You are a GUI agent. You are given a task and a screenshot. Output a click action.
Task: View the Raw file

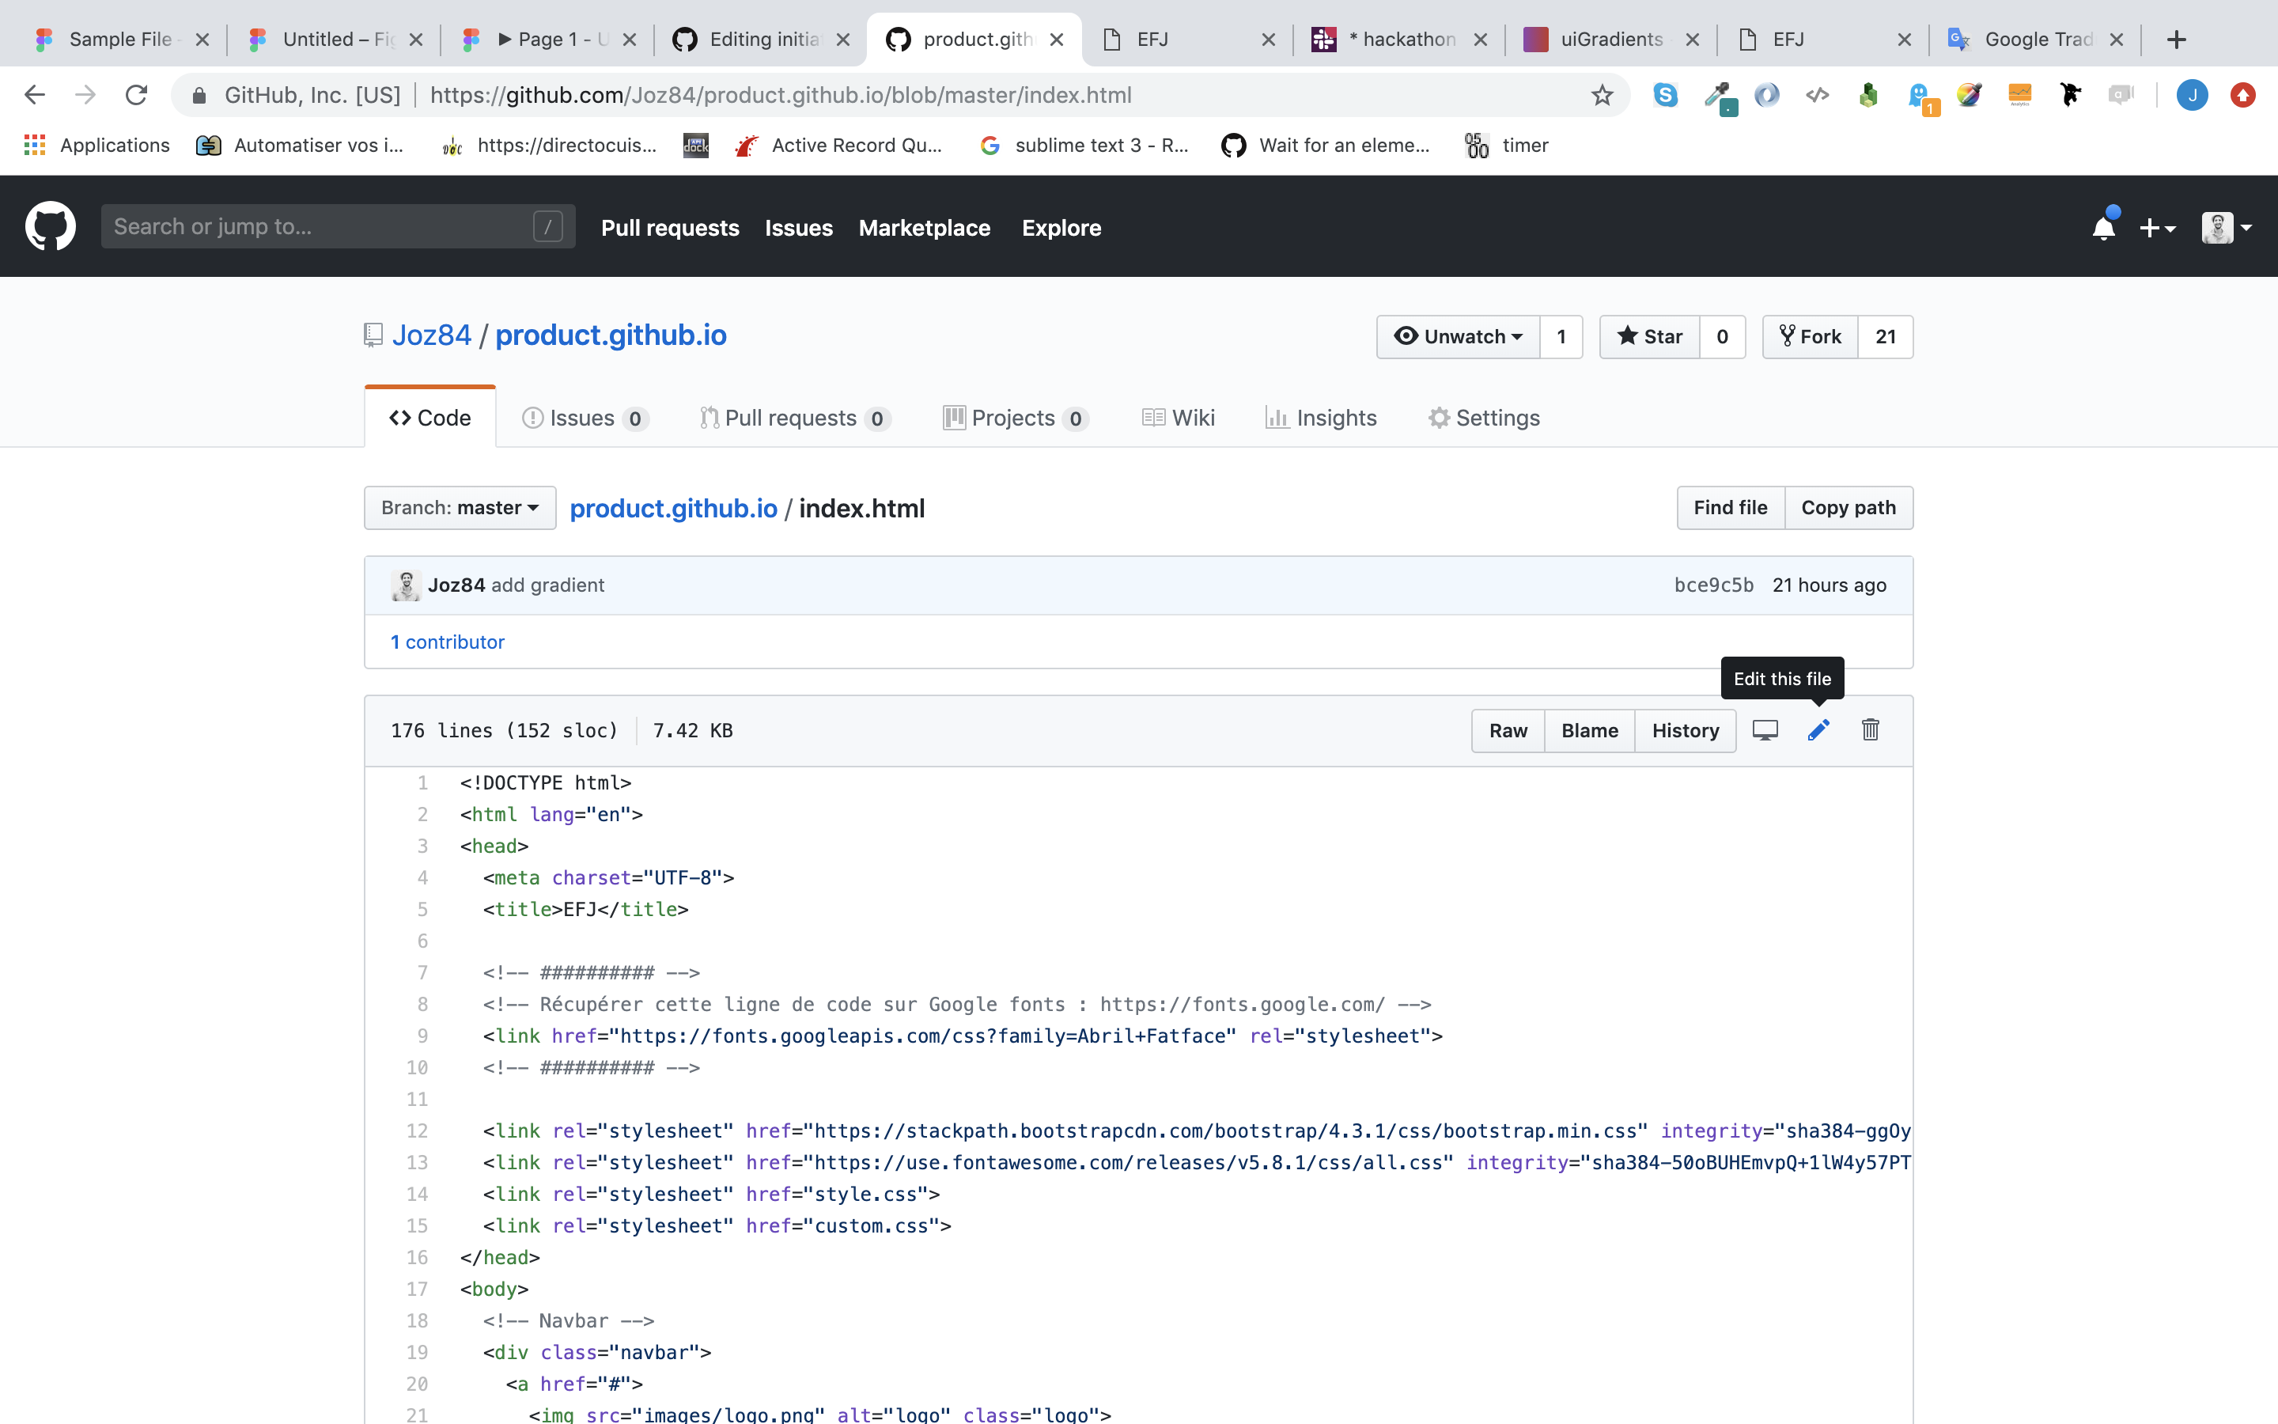1508,731
